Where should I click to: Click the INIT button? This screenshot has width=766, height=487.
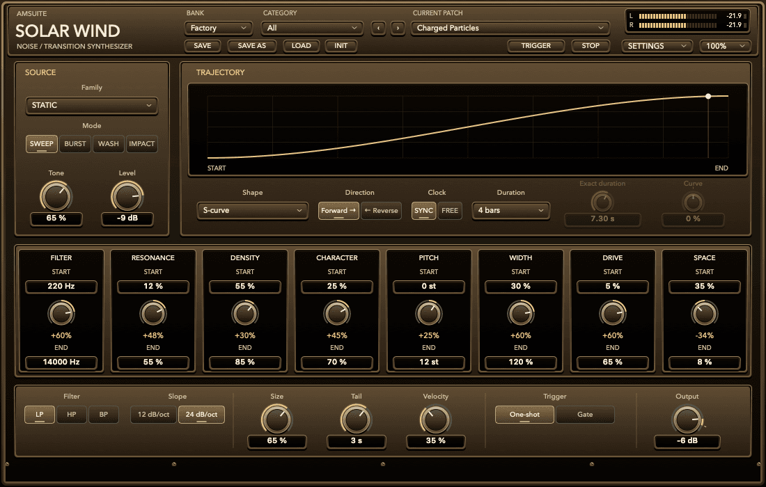(341, 46)
